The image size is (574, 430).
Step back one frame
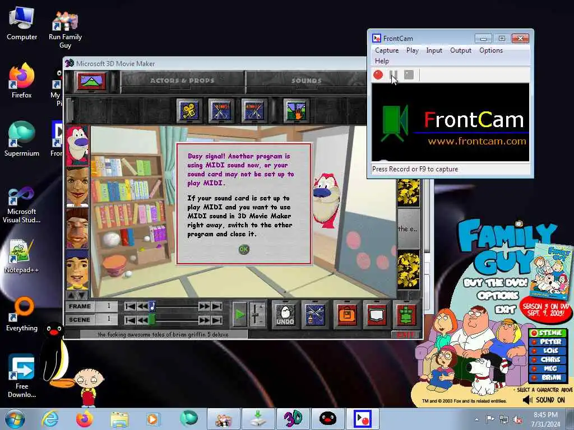(142, 306)
